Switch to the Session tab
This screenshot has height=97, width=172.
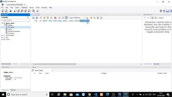point(13,90)
